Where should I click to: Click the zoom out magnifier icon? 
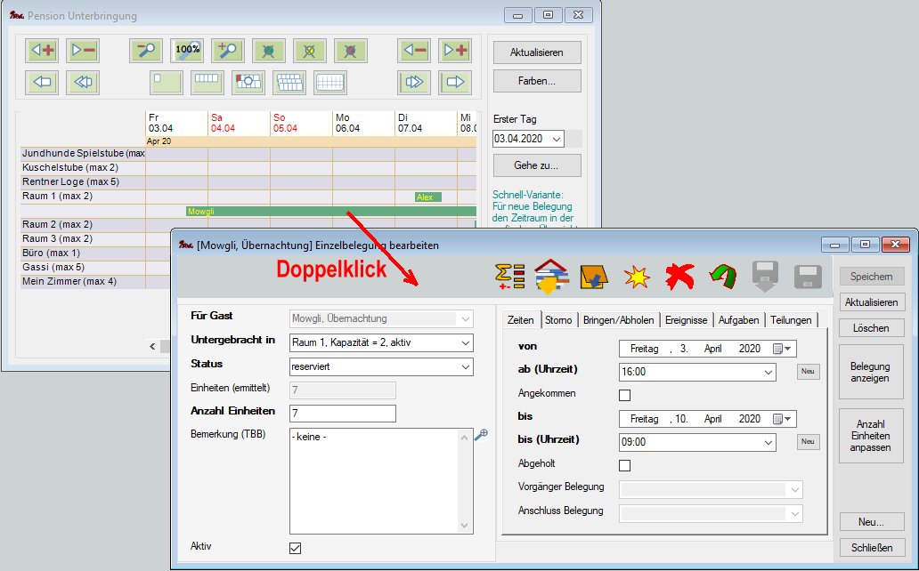[145, 50]
